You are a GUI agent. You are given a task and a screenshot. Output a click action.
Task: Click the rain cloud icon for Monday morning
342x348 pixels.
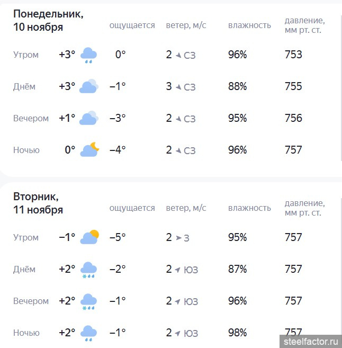[x=88, y=55]
